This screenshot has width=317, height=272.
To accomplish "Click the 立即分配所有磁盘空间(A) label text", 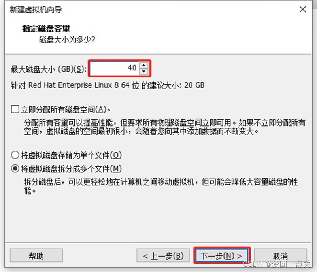I will [66, 110].
